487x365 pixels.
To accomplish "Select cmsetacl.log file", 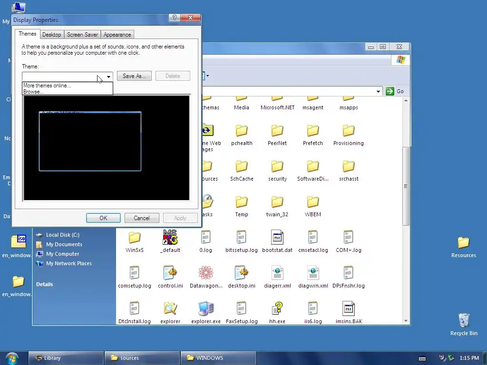I will (x=313, y=242).
